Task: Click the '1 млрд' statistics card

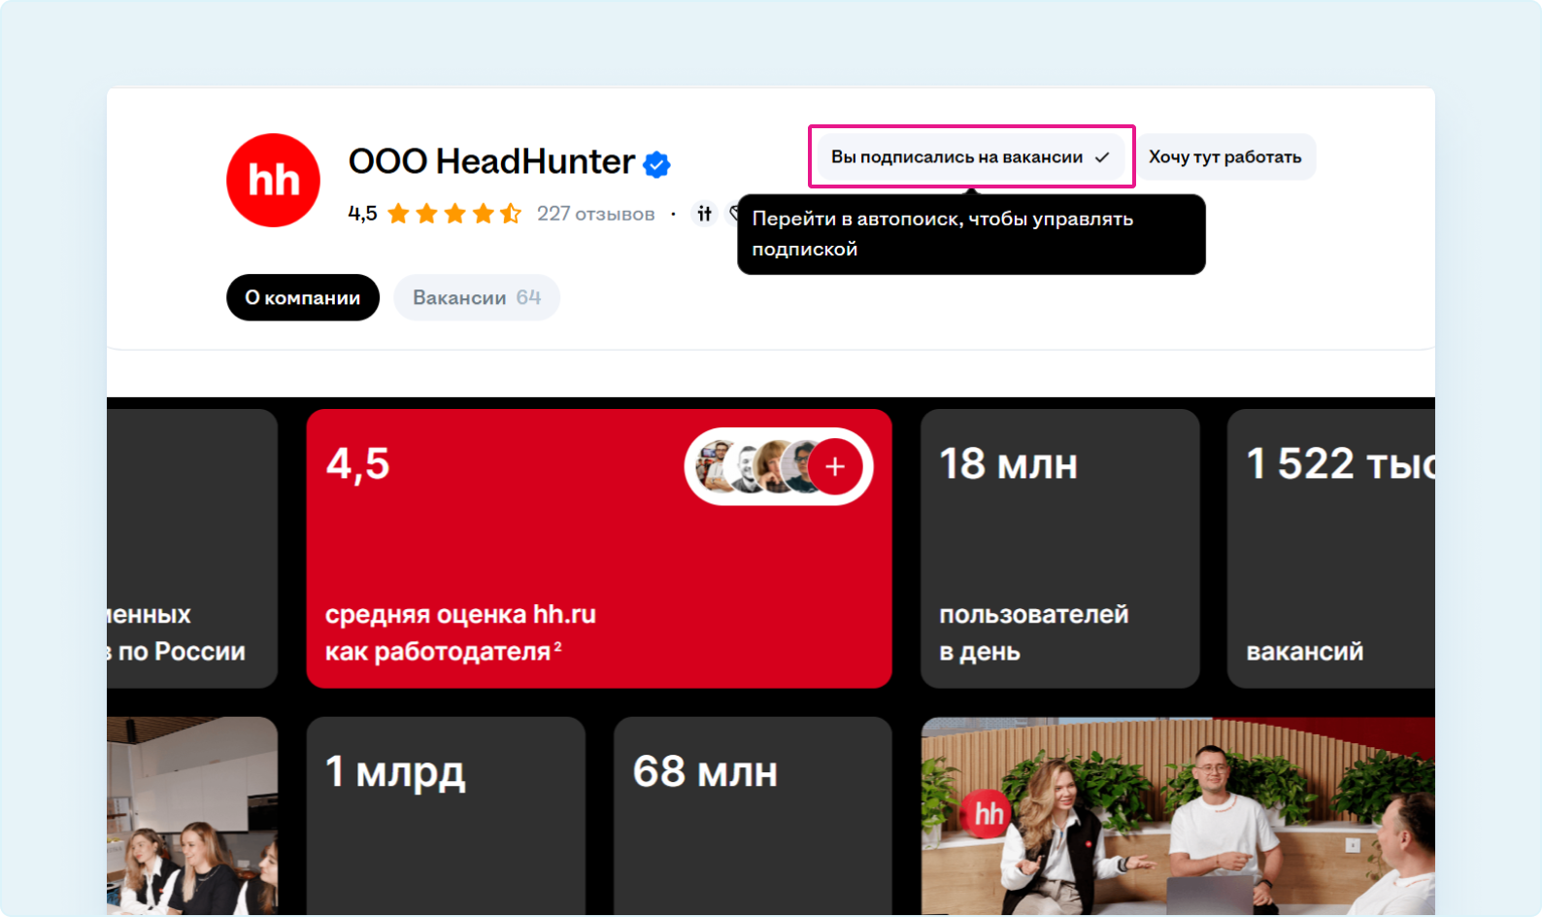Action: point(446,814)
